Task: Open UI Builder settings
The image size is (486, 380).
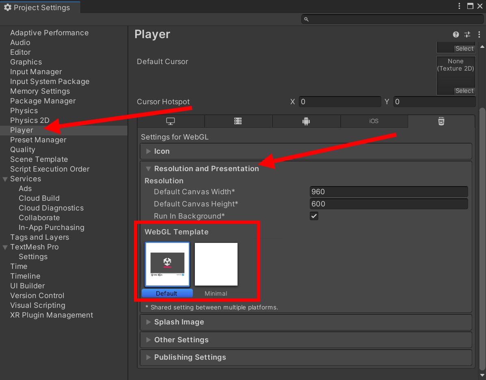Action: [28, 286]
